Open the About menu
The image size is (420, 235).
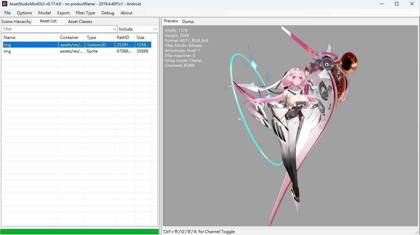click(126, 13)
